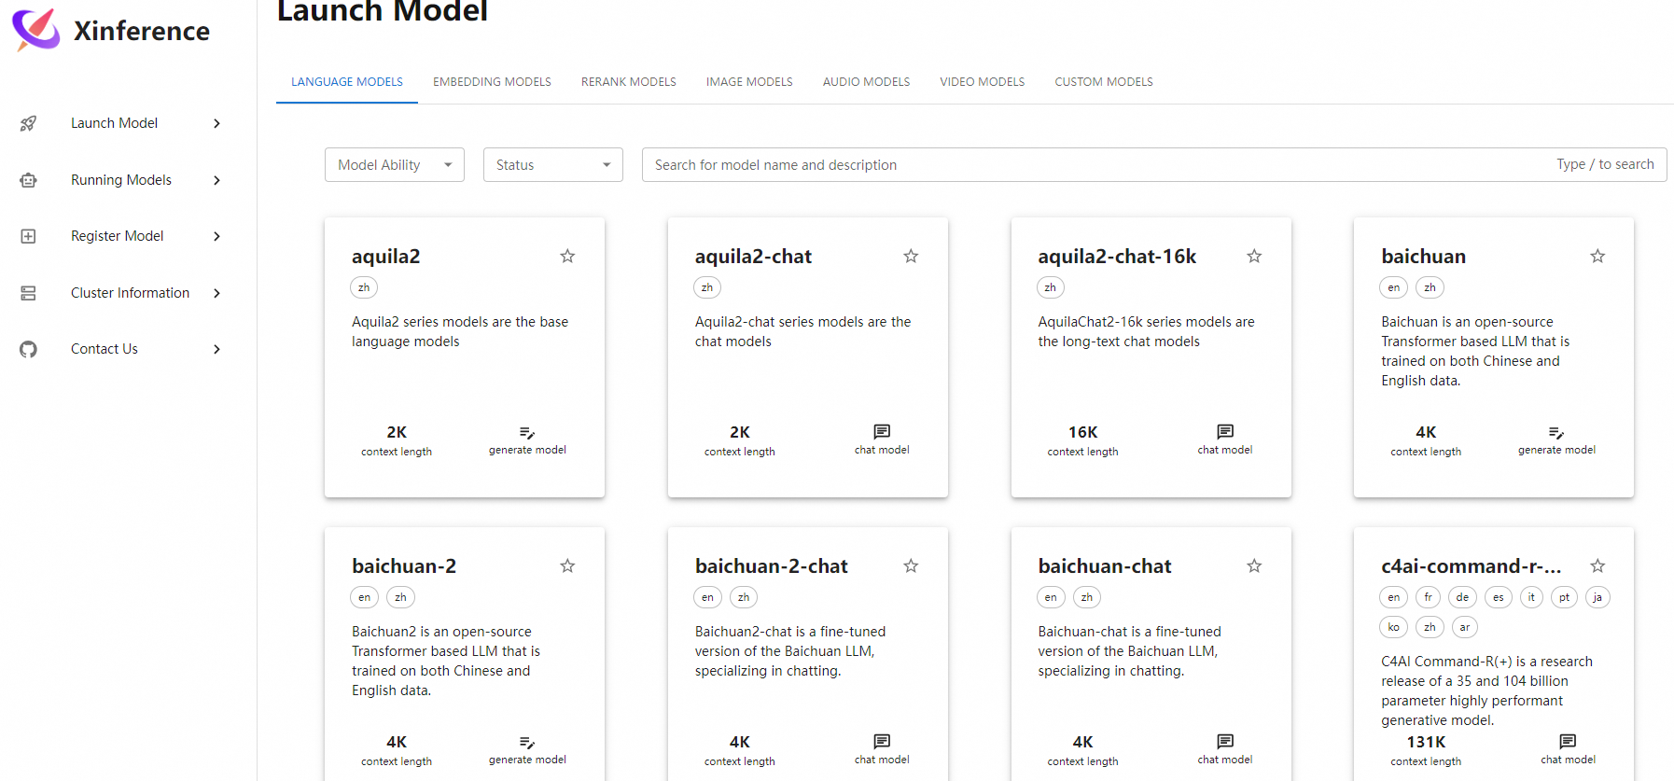Click the fr language tag on c4ai-command-r
Viewport: 1674px width, 781px height.
1428,597
